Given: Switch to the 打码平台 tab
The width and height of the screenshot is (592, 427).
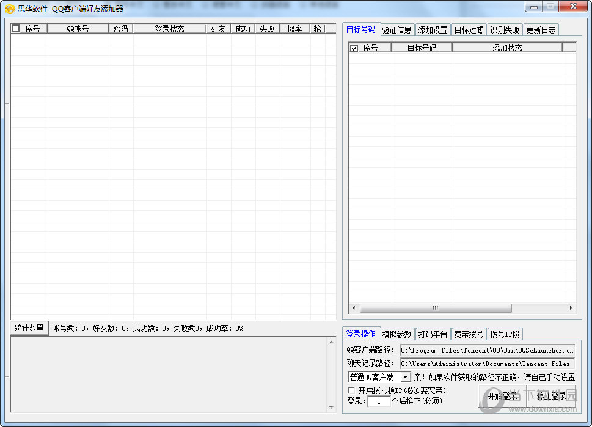Looking at the screenshot, I should pos(433,334).
